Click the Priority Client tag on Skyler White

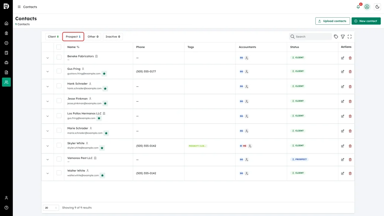point(197,146)
